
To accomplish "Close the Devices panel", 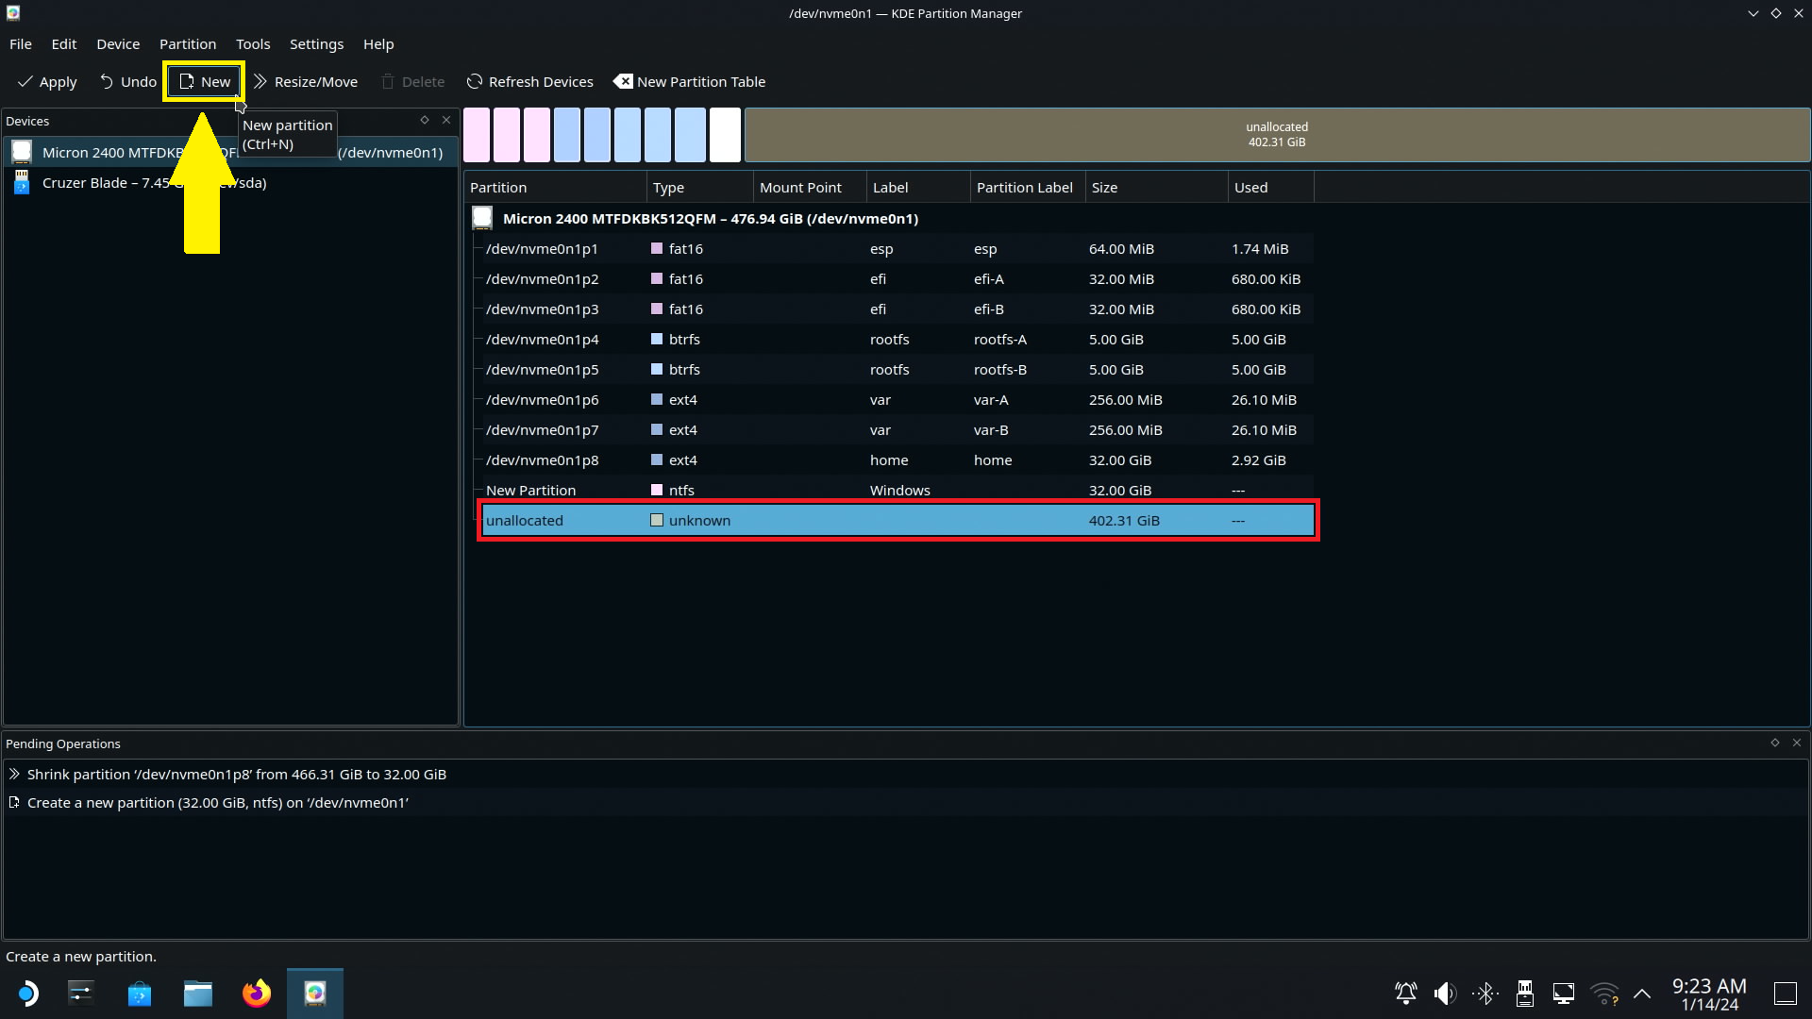I will (x=446, y=120).
